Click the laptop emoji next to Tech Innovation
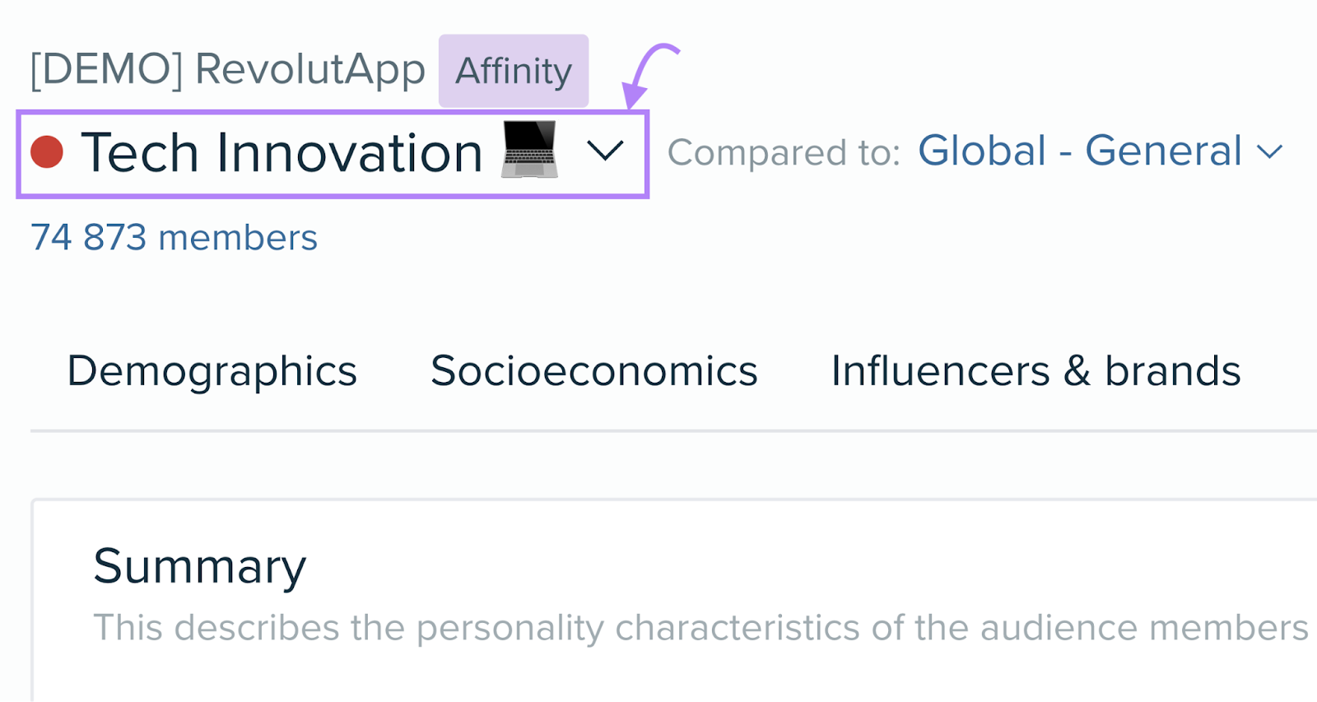The image size is (1317, 702). 530,151
